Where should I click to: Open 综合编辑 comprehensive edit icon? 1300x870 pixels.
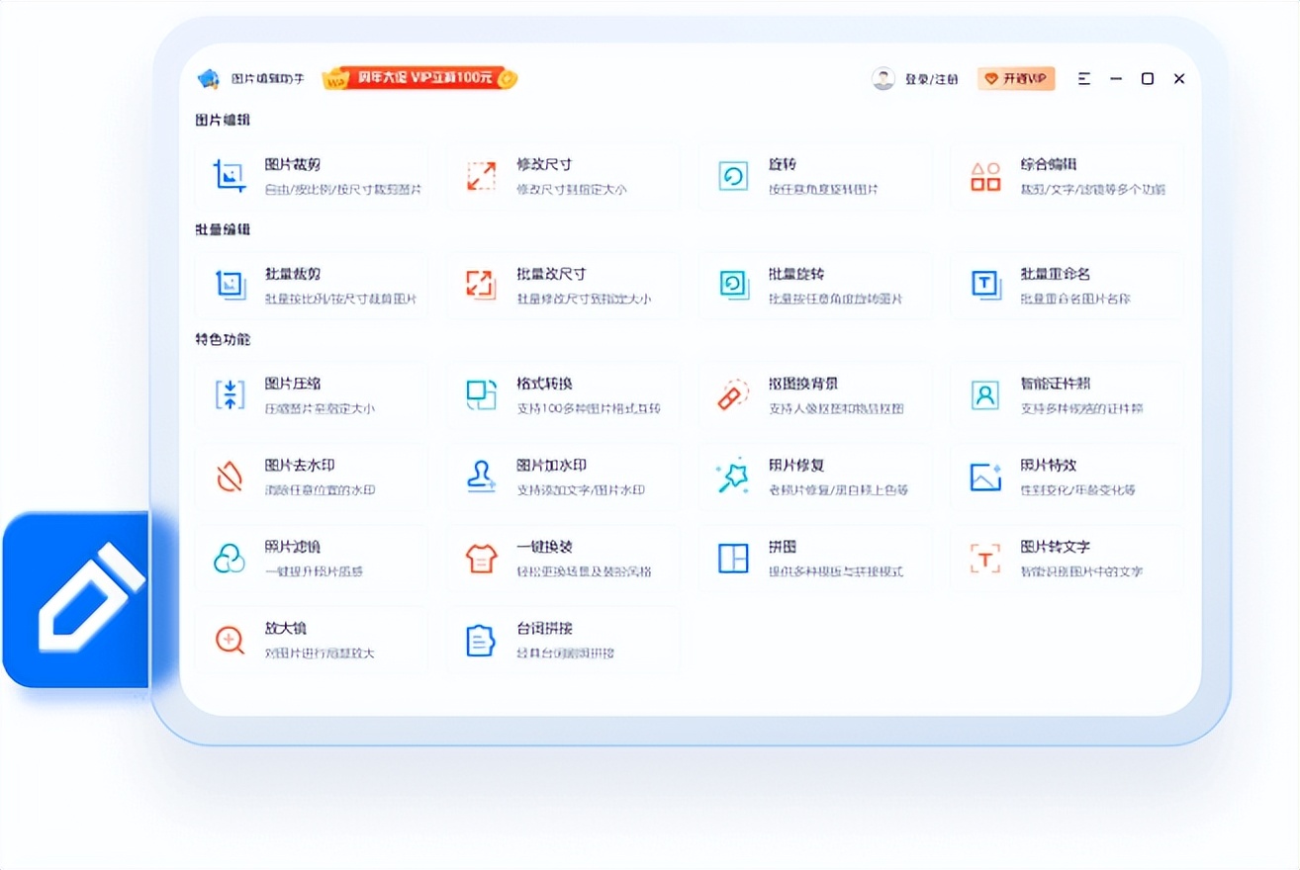[x=985, y=176]
